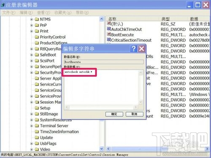Click the Print folder icon

point(37,31)
